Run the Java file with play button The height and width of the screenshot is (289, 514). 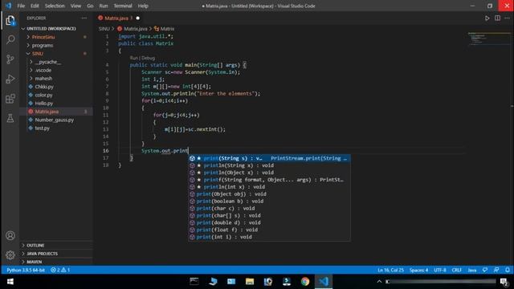click(487, 18)
